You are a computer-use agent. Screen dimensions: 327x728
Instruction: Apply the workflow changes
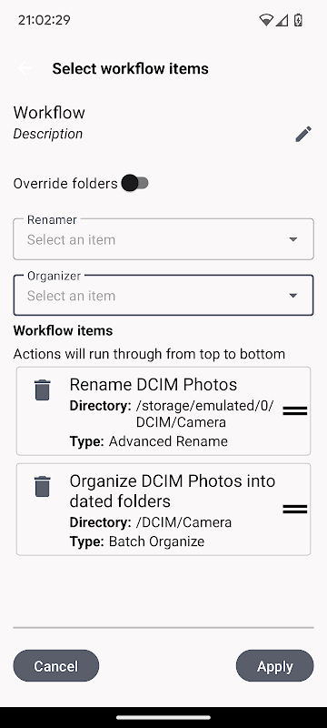(x=274, y=666)
